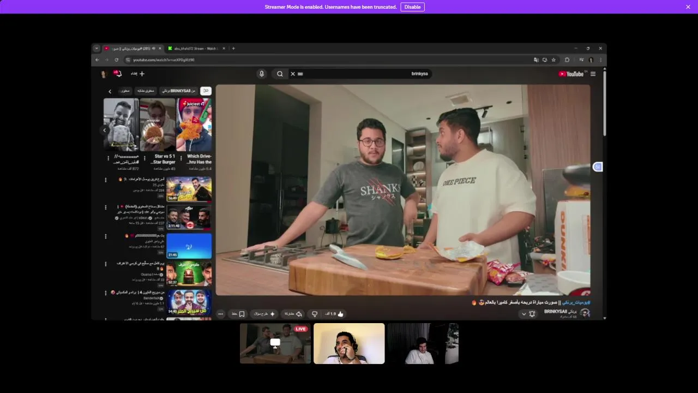Click the YouTube search magnifier button
Image resolution: width=698 pixels, height=393 pixels.
[280, 74]
